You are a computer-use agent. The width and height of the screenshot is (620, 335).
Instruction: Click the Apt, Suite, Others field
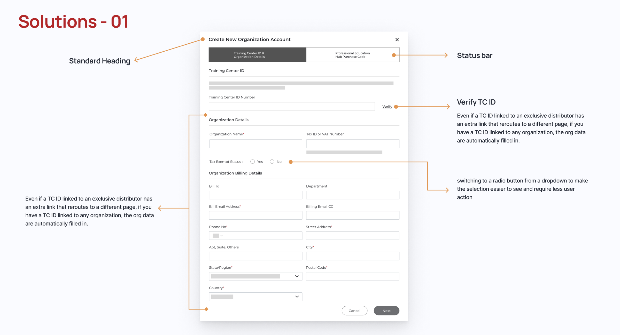coord(255,256)
